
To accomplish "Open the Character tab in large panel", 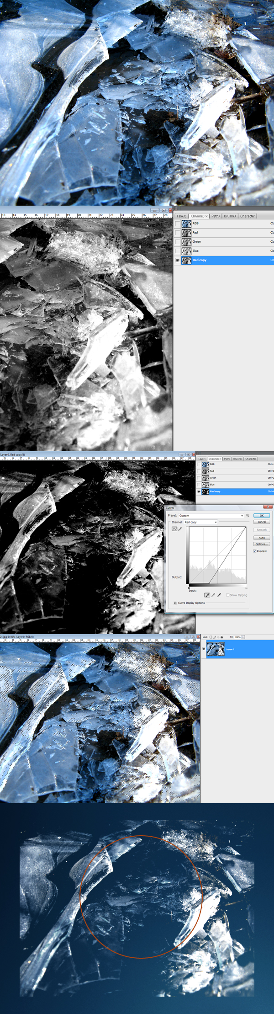I will point(248,216).
